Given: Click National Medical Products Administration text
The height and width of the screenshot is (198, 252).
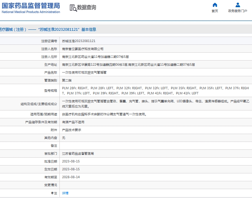Looking at the screenshot, I should coord(31,12).
